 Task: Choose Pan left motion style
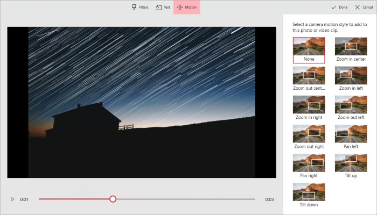351,137
